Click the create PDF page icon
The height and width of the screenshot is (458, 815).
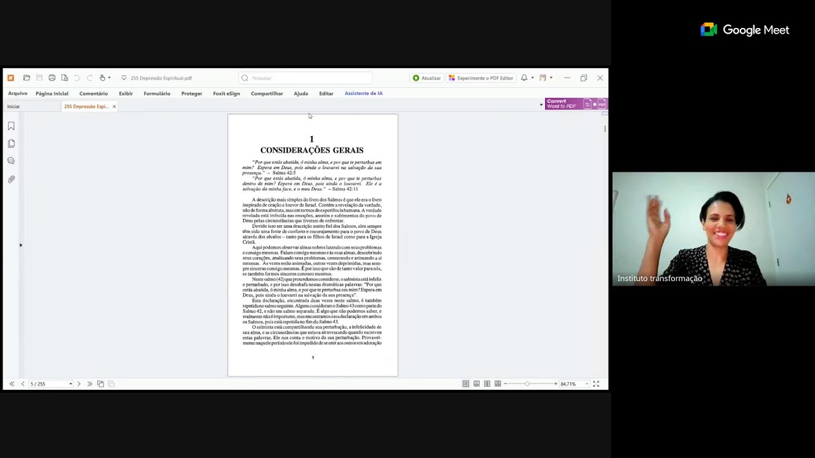click(64, 78)
